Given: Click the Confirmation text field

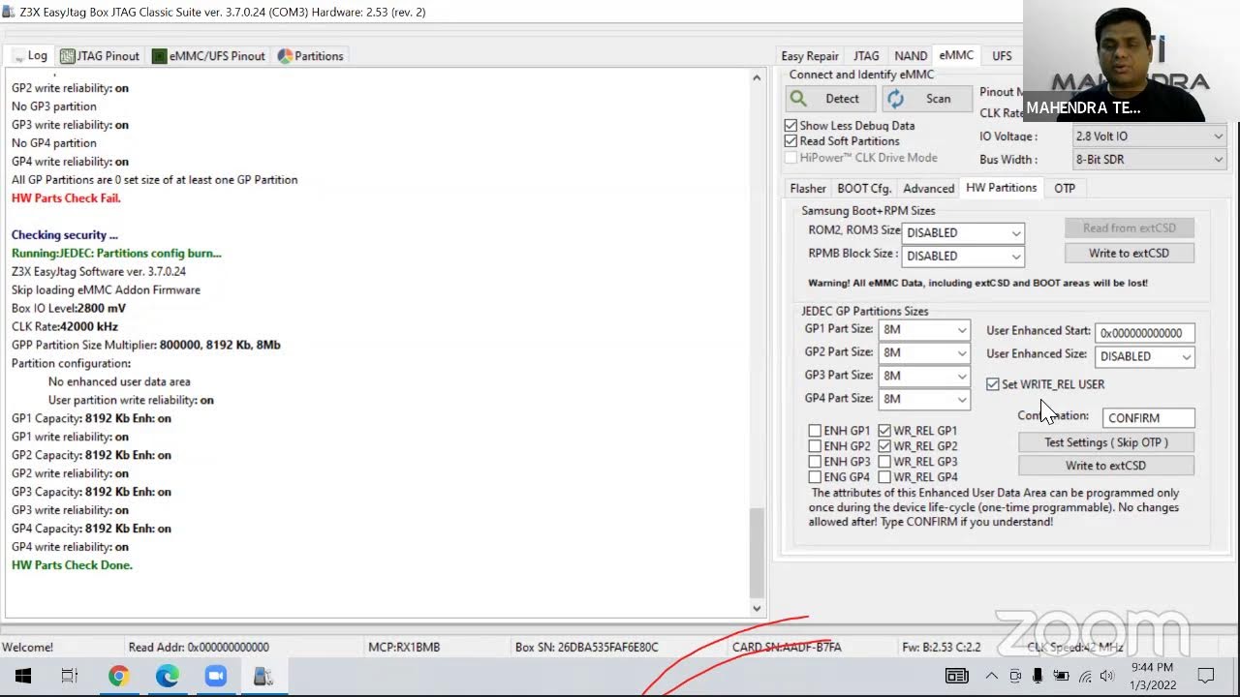Looking at the screenshot, I should coord(1148,418).
